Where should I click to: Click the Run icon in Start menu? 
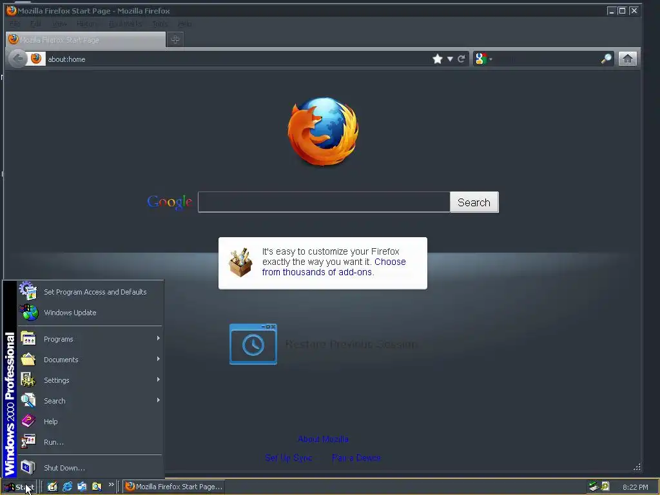pos(28,442)
